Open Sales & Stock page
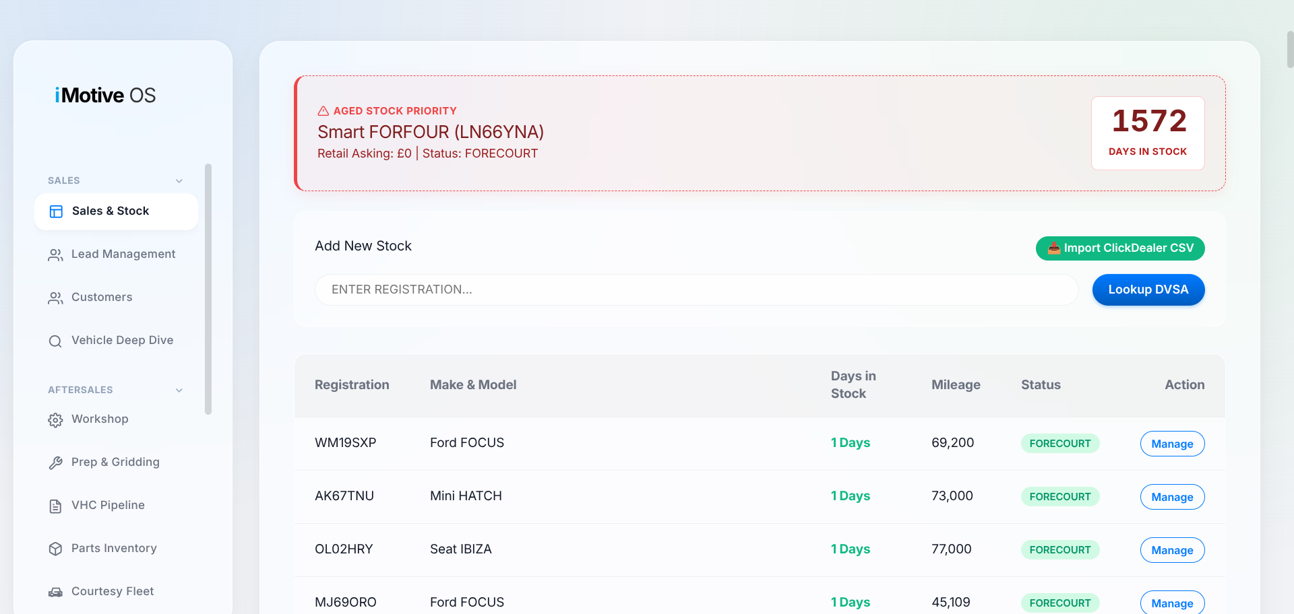1294x614 pixels. click(116, 211)
